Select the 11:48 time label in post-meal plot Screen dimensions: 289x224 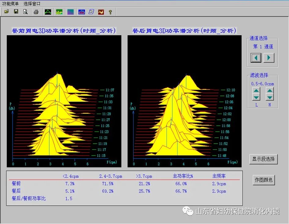click(222, 156)
